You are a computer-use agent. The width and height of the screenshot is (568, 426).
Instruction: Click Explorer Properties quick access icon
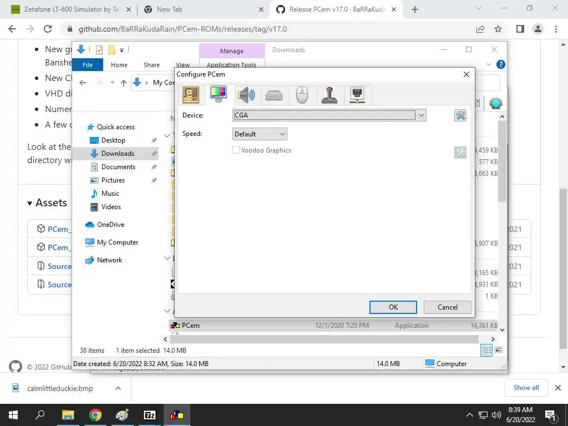(x=99, y=50)
